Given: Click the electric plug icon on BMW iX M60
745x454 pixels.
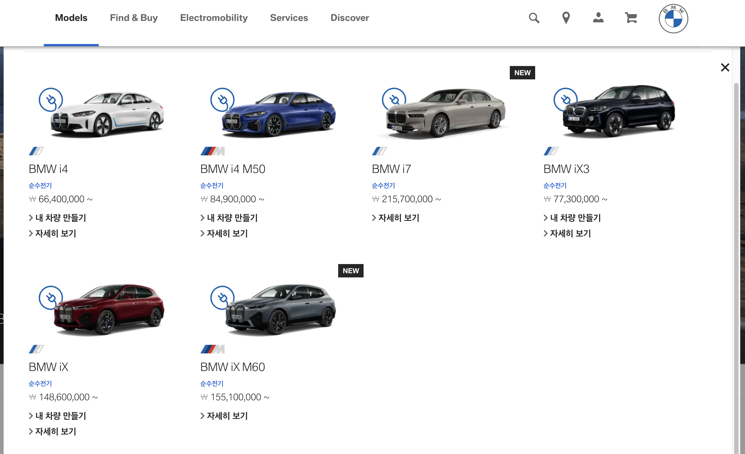Looking at the screenshot, I should [x=223, y=298].
